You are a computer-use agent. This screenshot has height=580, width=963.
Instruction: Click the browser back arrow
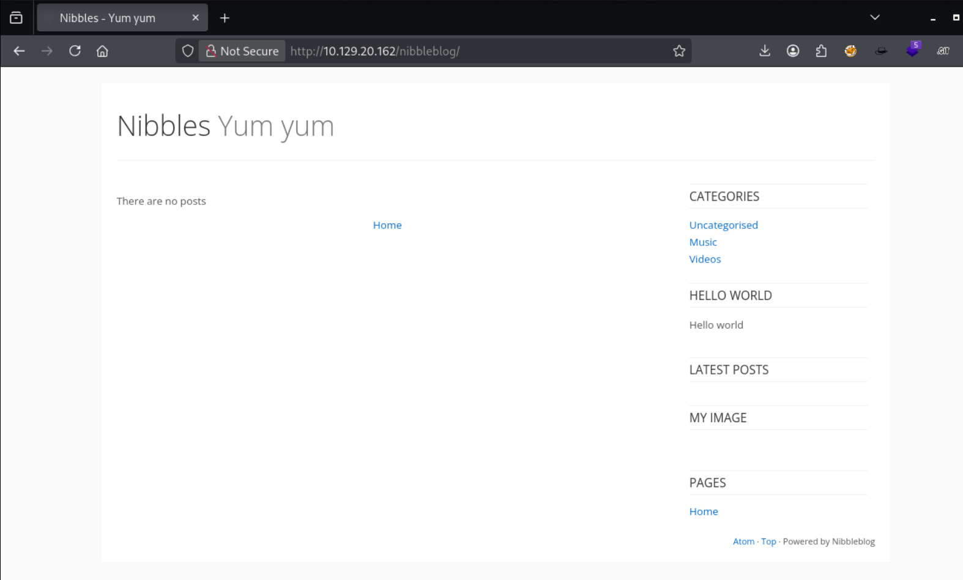[19, 51]
